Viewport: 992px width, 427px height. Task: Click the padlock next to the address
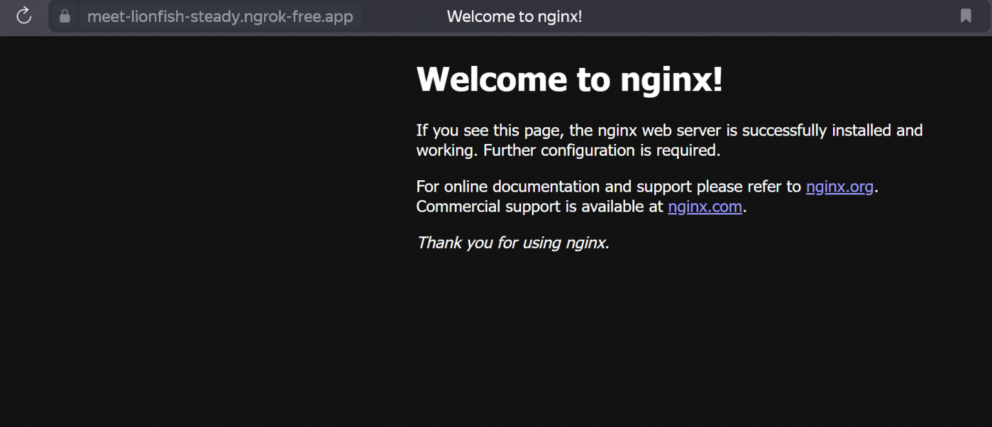(x=65, y=16)
